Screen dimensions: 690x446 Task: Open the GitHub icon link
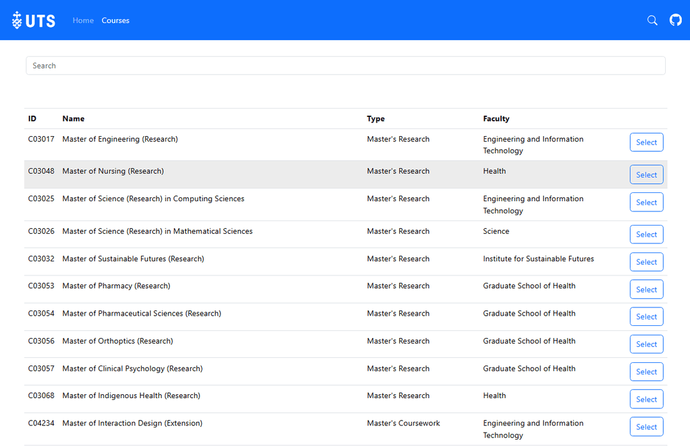click(x=675, y=20)
